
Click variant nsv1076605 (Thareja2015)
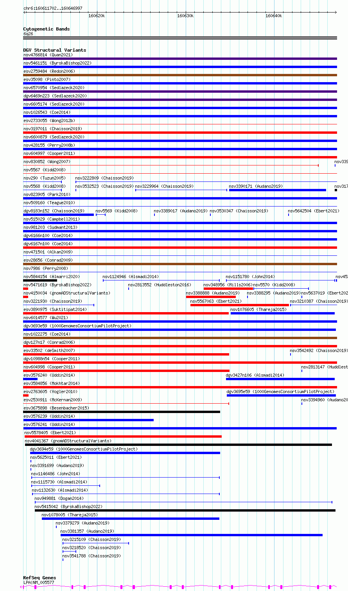[258, 309]
